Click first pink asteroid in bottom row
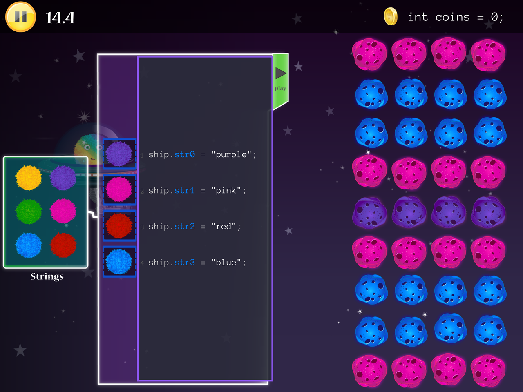The height and width of the screenshot is (392, 523). [x=369, y=371]
